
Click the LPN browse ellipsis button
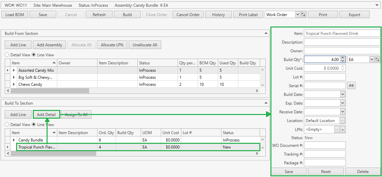(x=337, y=129)
